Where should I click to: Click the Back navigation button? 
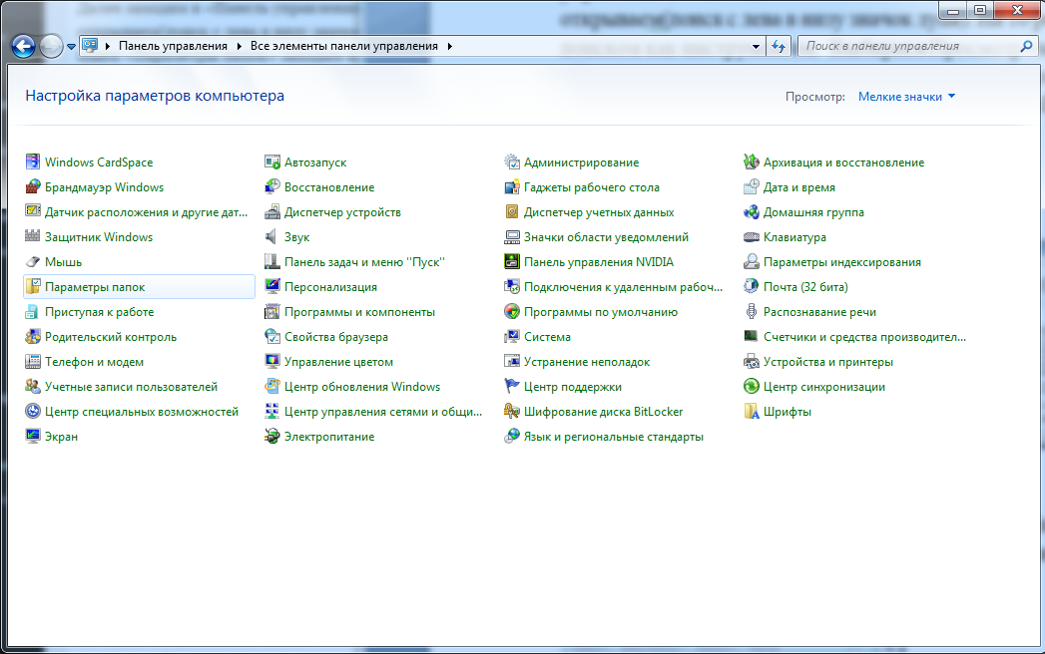(23, 46)
